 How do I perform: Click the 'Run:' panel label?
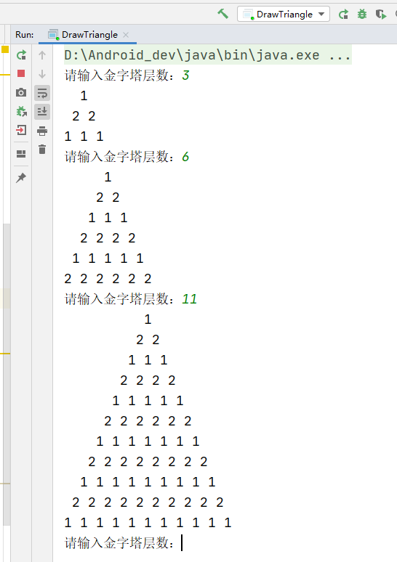pos(25,34)
